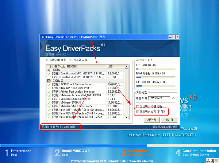
Task: Select the 드라이버 목록 radio button
Action: coord(47,60)
